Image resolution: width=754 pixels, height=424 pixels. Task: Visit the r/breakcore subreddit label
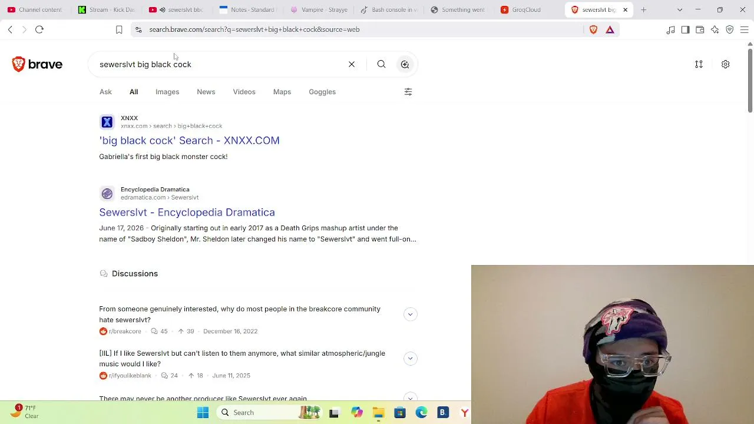click(125, 332)
